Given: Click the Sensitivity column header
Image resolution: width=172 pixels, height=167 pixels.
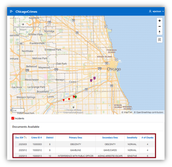Looking at the screenshot, I should click(132, 138).
